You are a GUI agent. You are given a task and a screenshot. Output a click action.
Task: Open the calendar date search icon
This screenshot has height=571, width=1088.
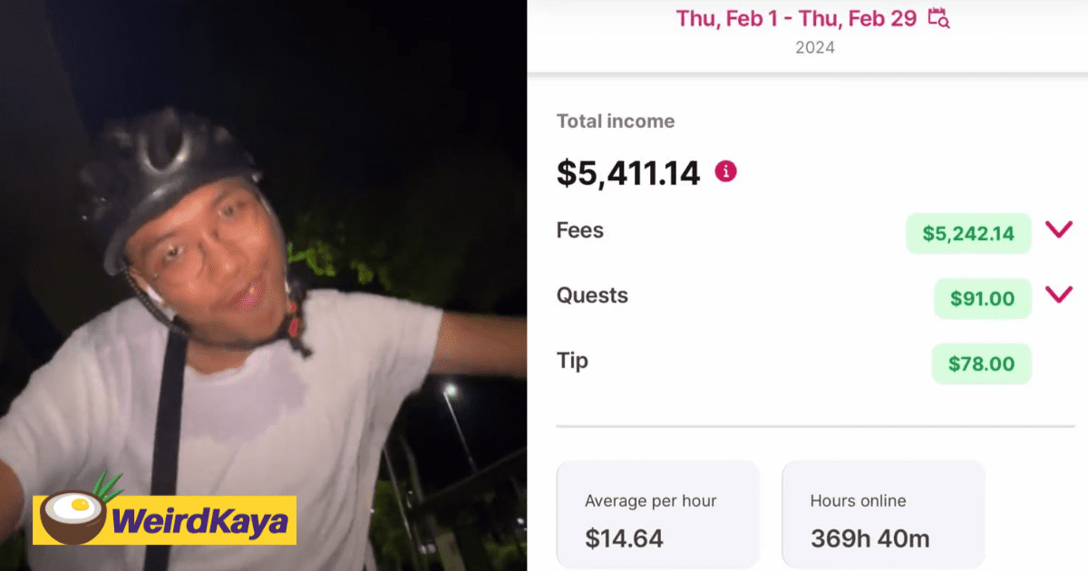click(x=938, y=18)
